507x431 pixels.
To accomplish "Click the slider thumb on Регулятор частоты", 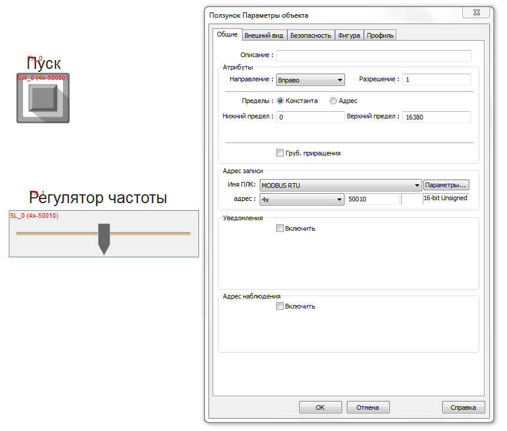I will coord(104,238).
